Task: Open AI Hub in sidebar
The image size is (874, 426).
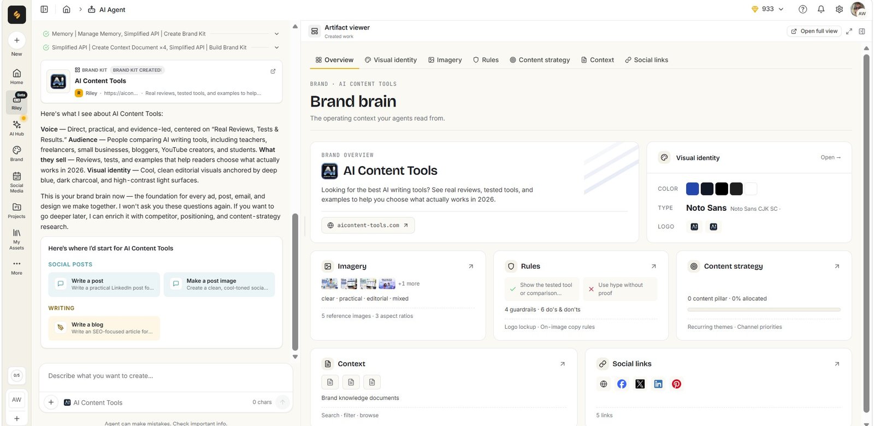Action: click(16, 128)
